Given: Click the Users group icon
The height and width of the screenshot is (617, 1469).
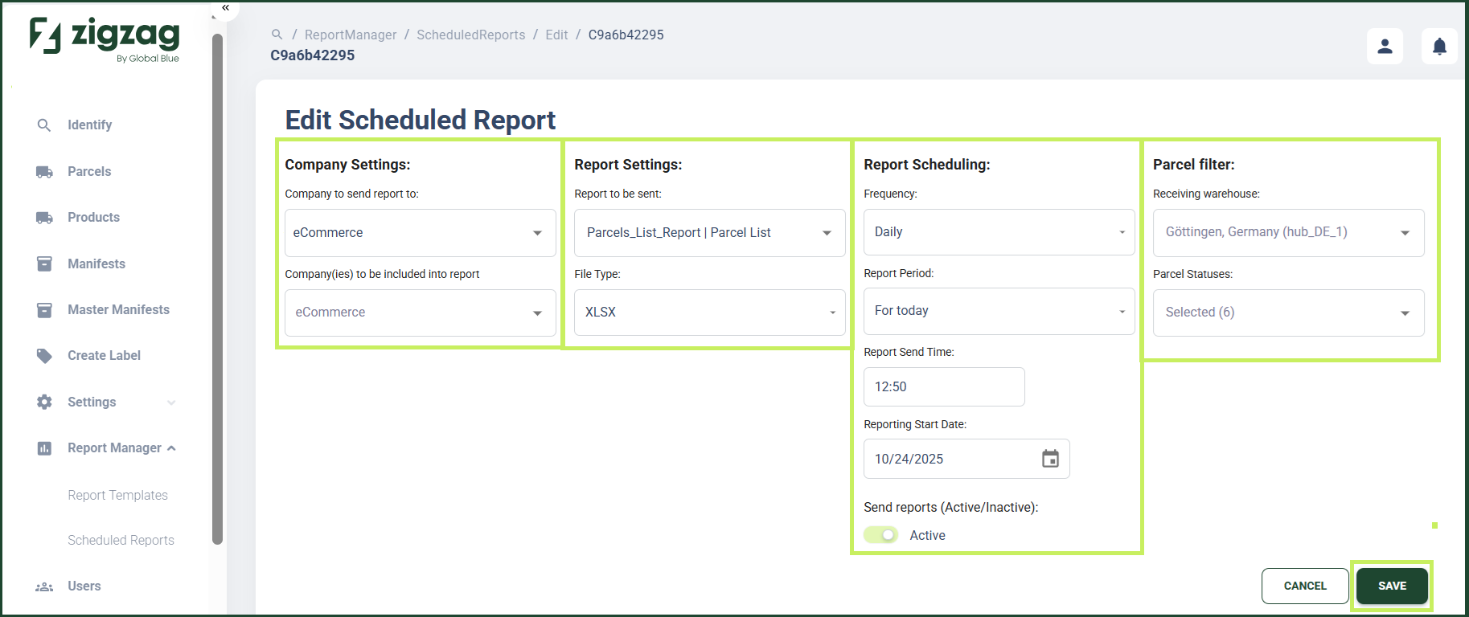Looking at the screenshot, I should 44,586.
